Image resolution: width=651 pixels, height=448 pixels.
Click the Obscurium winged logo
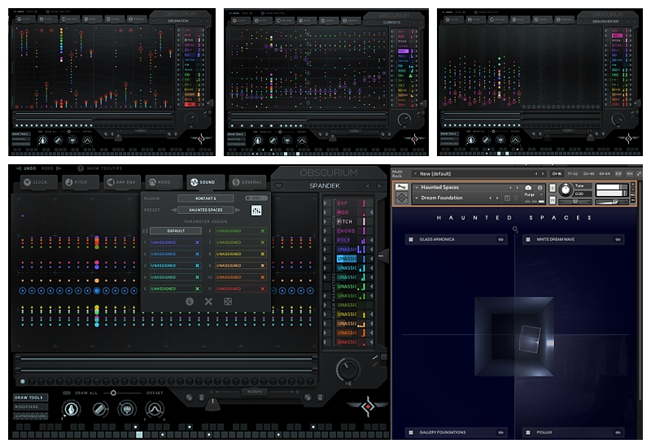368,407
